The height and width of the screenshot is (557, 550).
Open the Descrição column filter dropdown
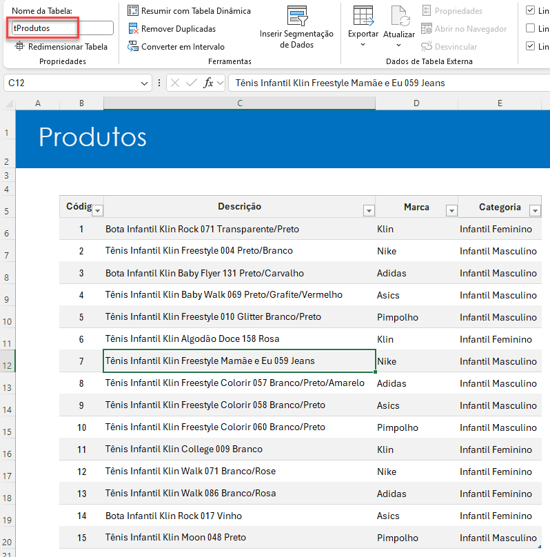tap(369, 211)
